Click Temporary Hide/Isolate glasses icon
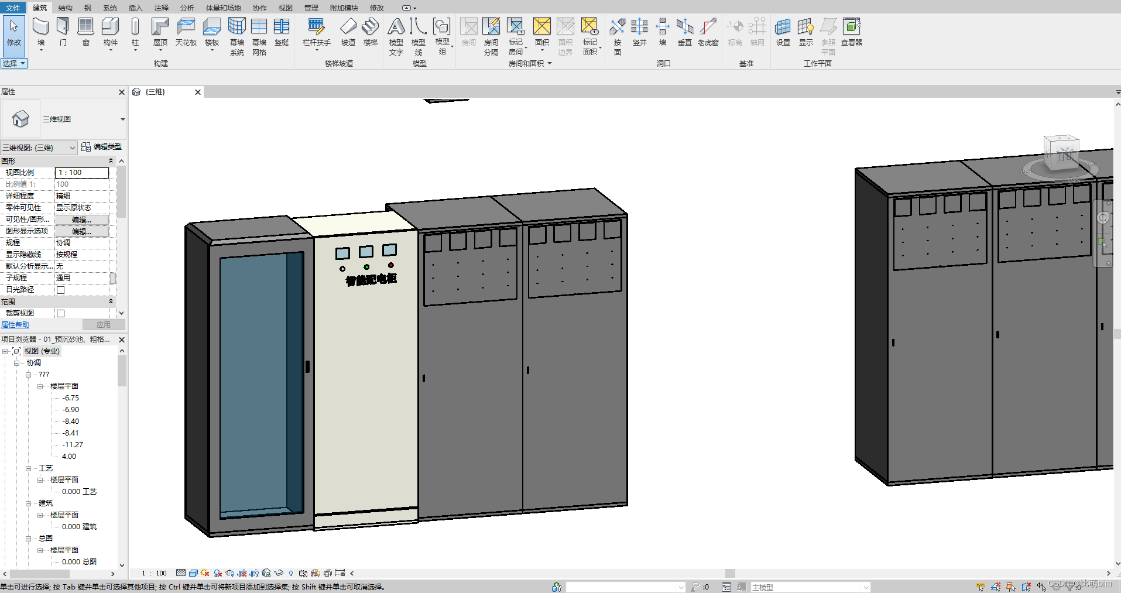 pyautogui.click(x=279, y=573)
